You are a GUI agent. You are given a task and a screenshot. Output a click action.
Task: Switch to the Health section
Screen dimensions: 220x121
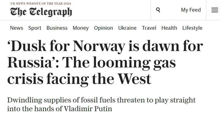coord(169,28)
